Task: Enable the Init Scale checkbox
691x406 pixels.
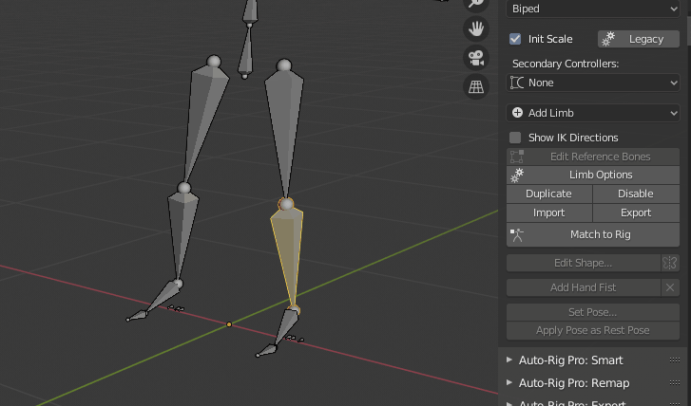Action: (x=515, y=39)
